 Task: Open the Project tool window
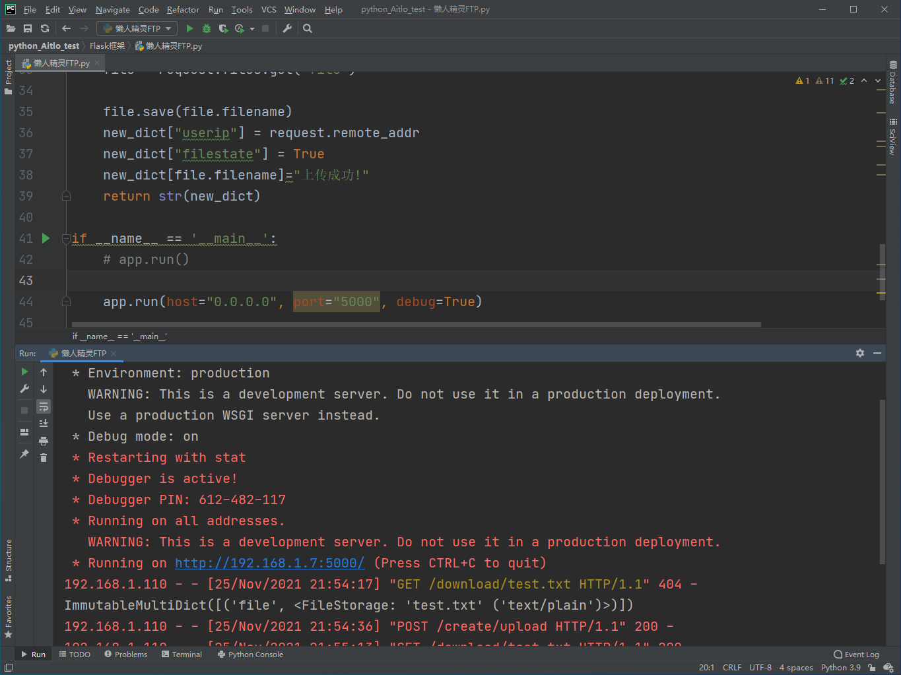pos(8,77)
